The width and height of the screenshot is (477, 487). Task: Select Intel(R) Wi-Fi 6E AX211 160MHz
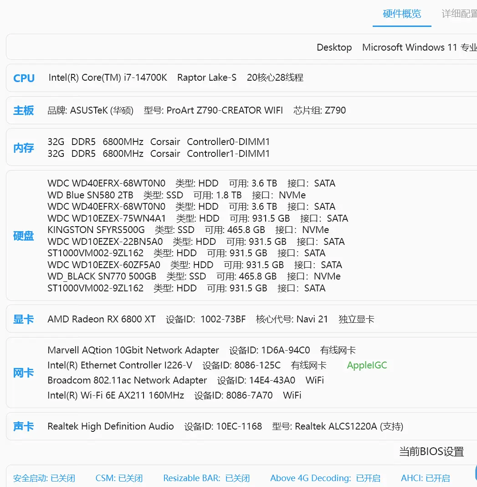[x=116, y=395]
